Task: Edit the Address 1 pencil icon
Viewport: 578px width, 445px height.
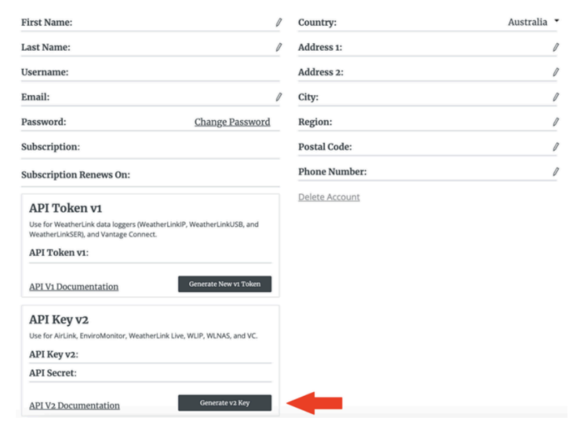Action: [x=556, y=47]
